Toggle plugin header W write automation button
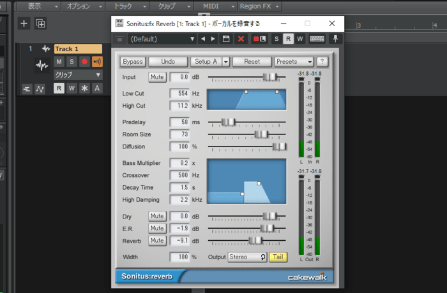 pos(300,39)
